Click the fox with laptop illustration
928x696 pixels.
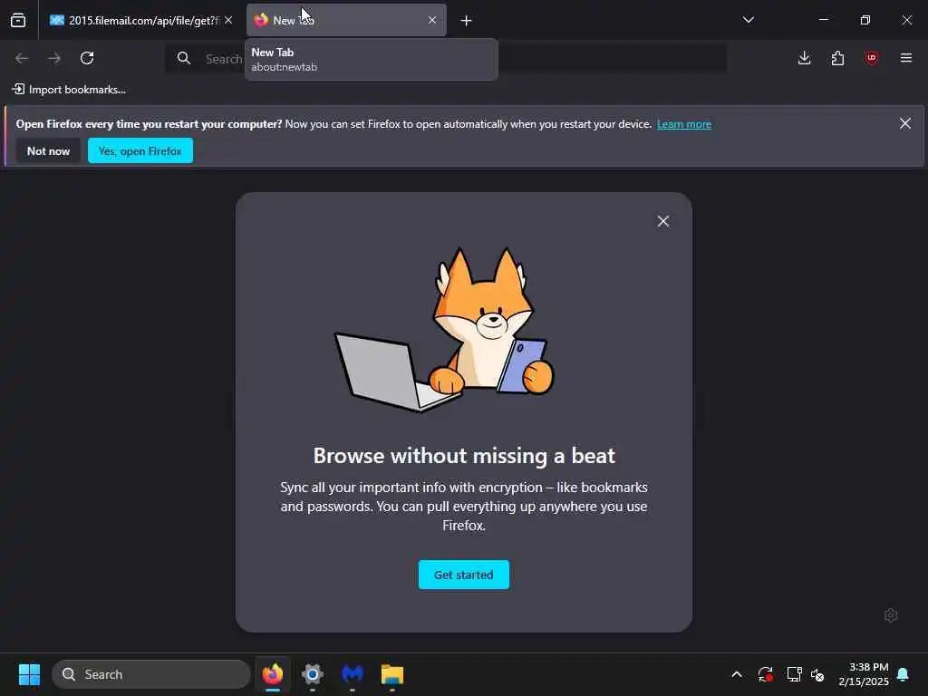[x=444, y=329]
